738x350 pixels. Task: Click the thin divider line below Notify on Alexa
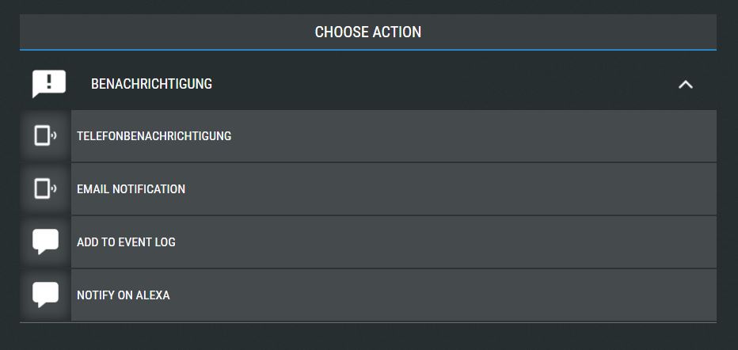point(368,322)
